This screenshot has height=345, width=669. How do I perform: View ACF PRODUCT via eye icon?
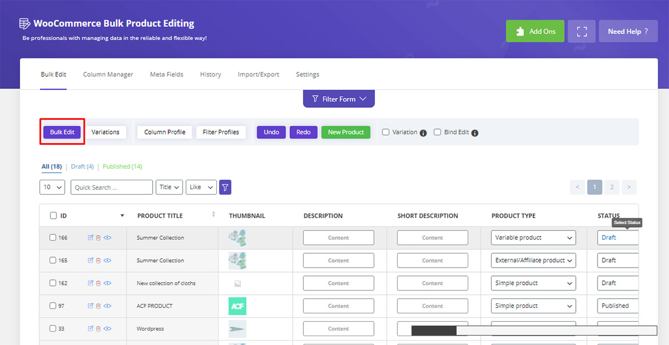coord(107,306)
